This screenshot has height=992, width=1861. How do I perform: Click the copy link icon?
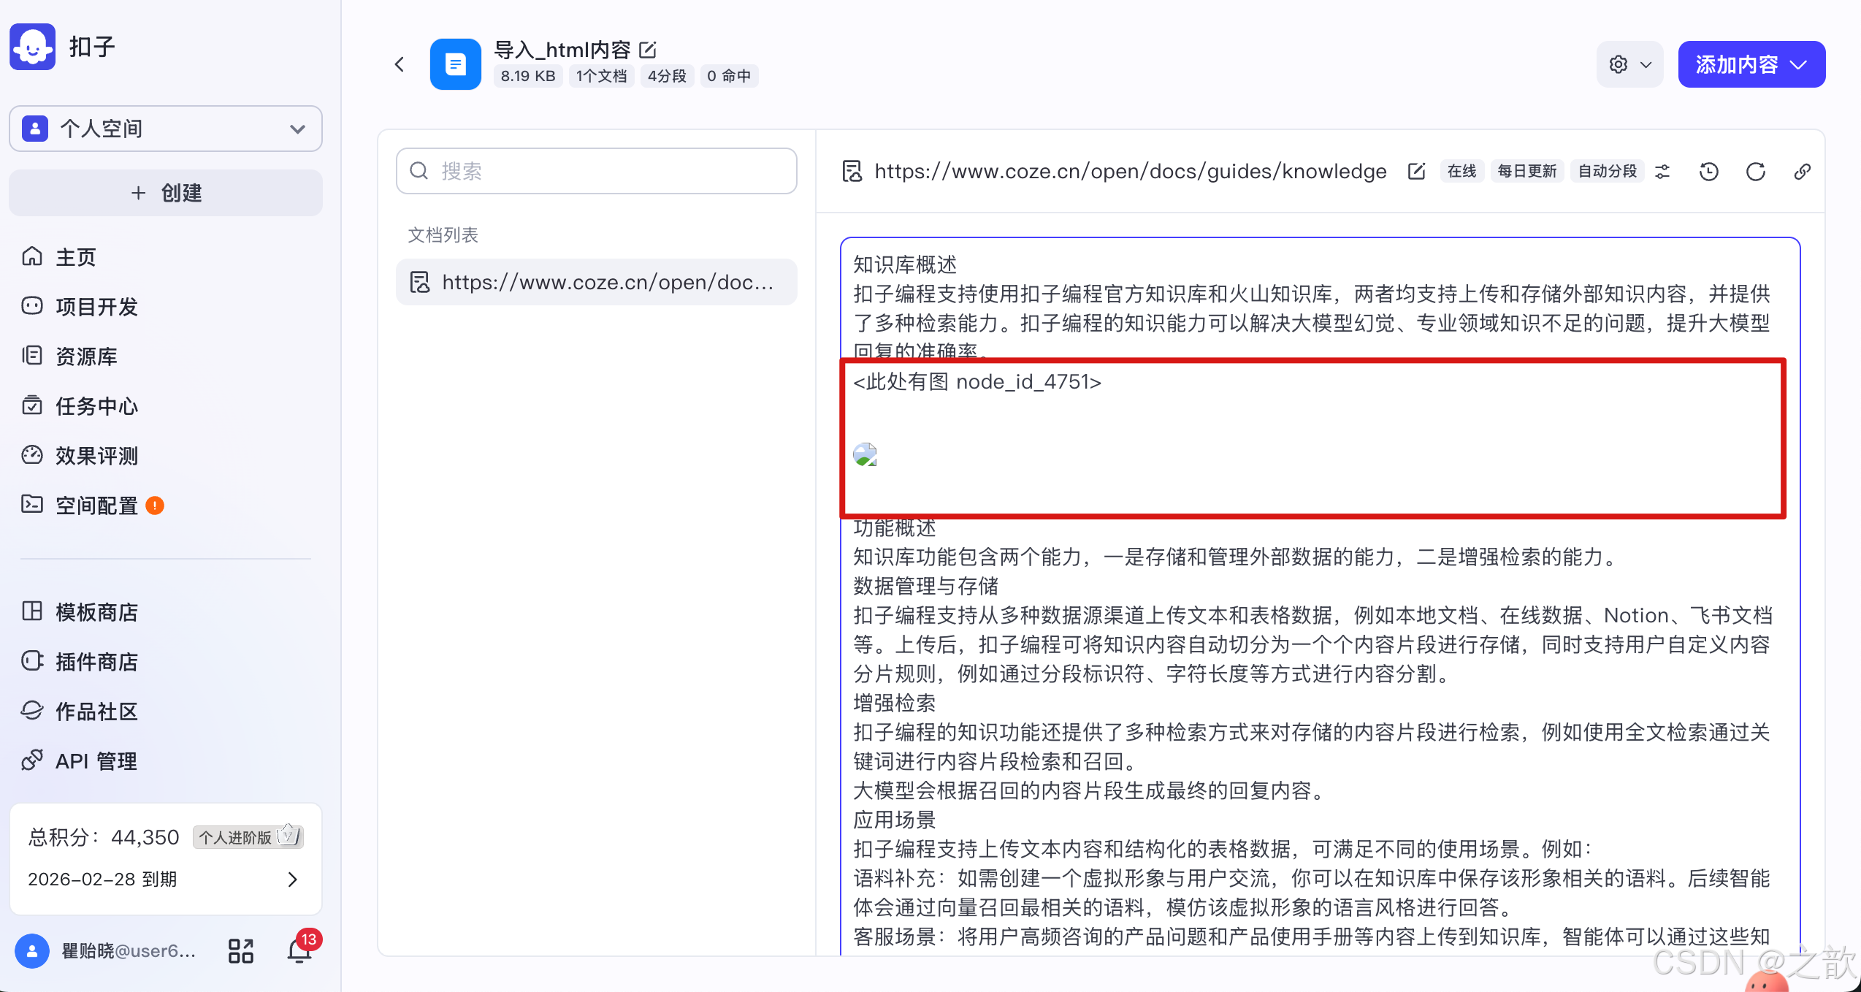pos(1803,171)
